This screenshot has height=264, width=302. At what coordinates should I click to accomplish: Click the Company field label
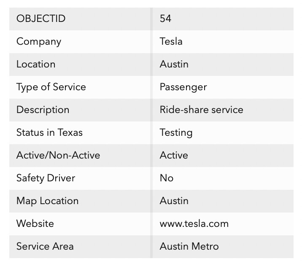pos(39,41)
